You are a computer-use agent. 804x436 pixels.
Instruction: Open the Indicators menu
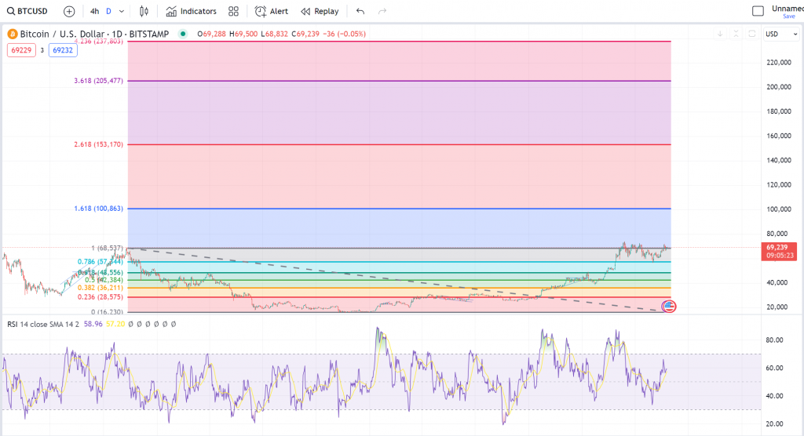191,11
